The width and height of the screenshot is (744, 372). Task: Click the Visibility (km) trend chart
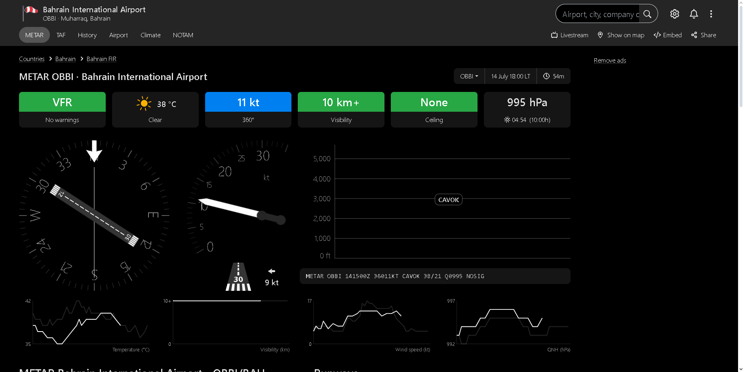pos(227,325)
